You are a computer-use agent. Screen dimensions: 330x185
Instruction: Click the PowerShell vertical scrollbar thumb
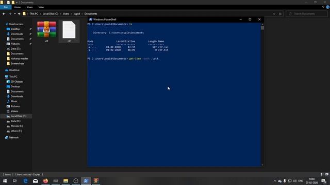(262, 28)
